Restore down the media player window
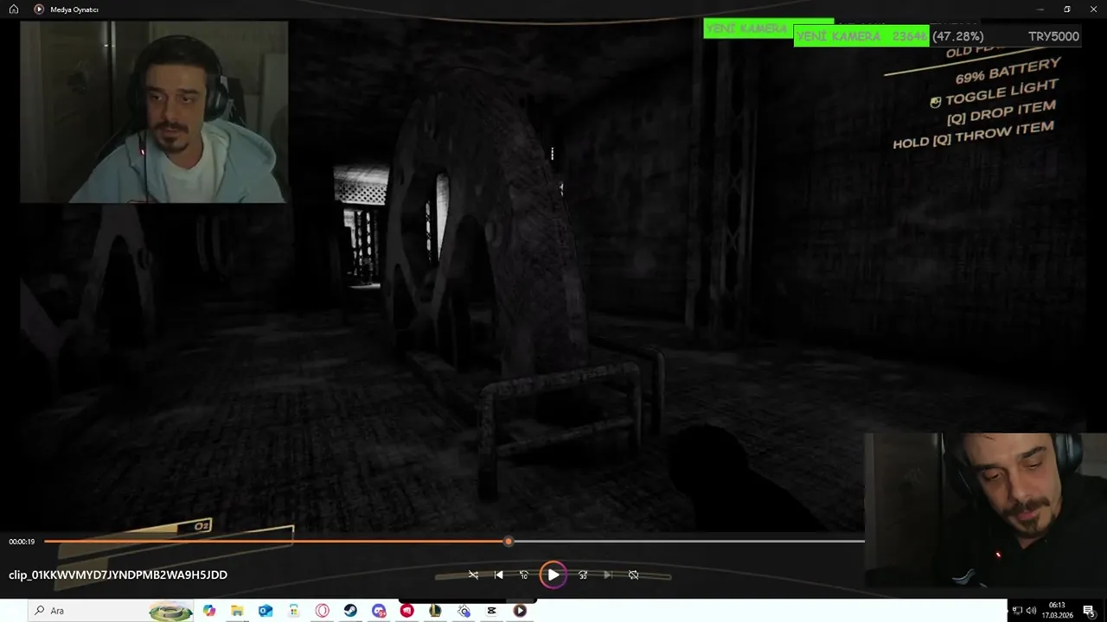 [x=1066, y=9]
